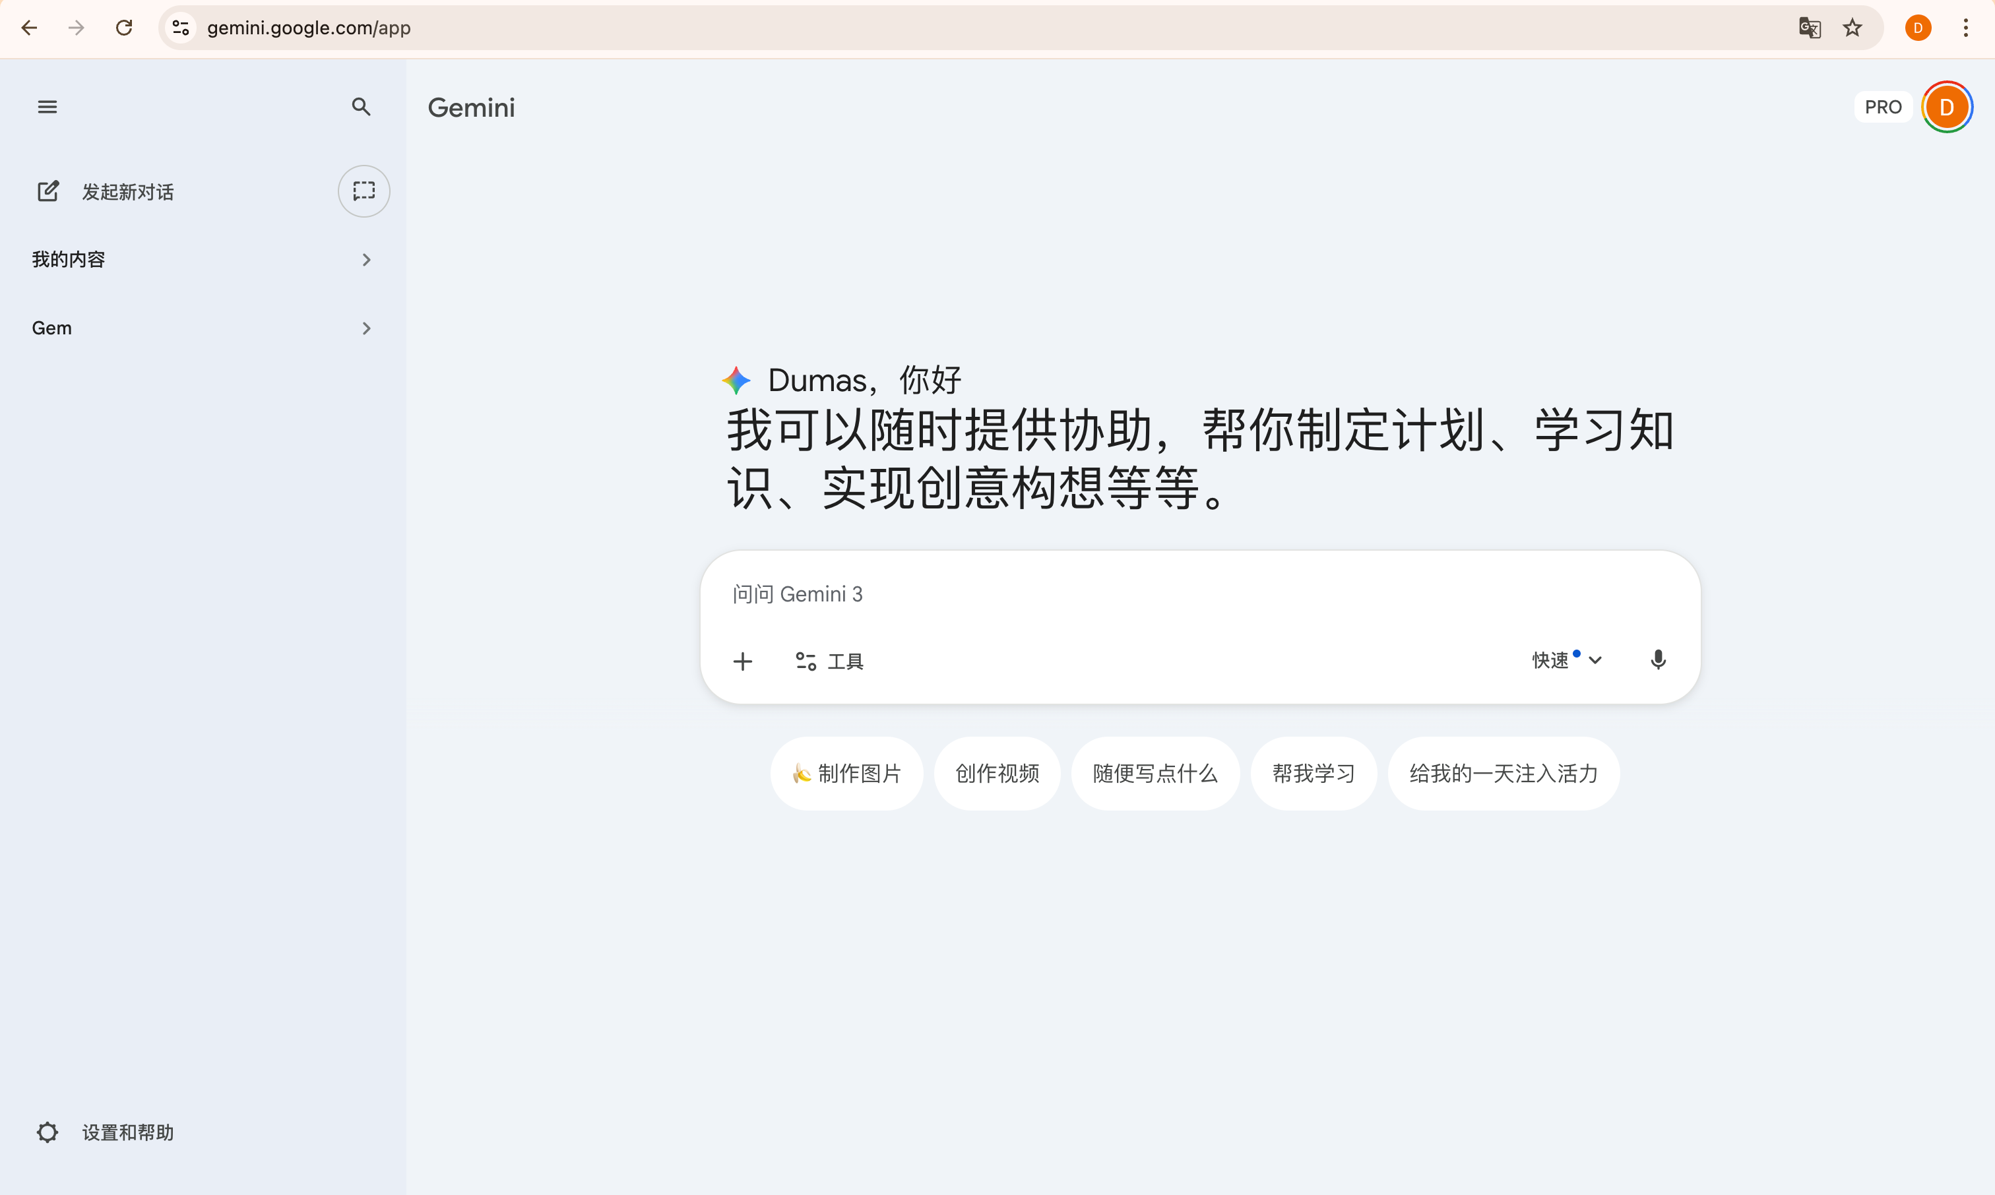Screen dimensions: 1995x1195
Task: Open the 工具 tools menu
Action: pyautogui.click(x=829, y=660)
